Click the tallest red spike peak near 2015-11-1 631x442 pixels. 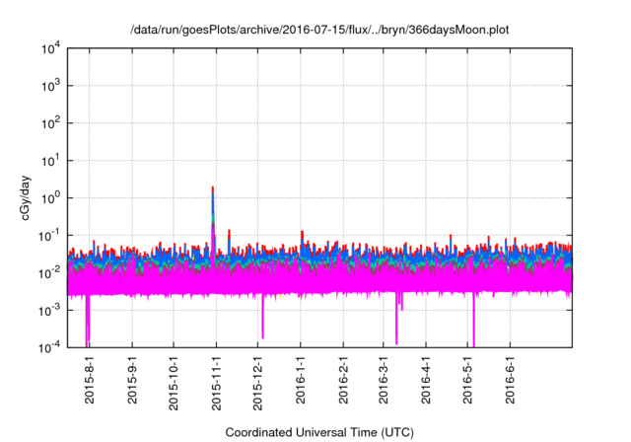(x=213, y=188)
